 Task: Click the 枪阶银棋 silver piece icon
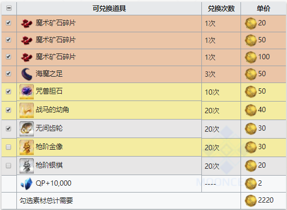coord(27,166)
